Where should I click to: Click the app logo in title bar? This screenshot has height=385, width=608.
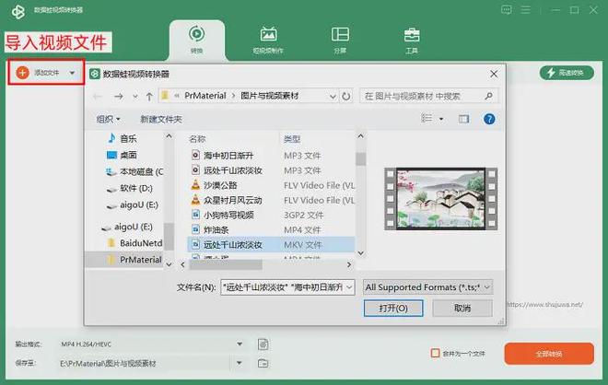[18, 11]
